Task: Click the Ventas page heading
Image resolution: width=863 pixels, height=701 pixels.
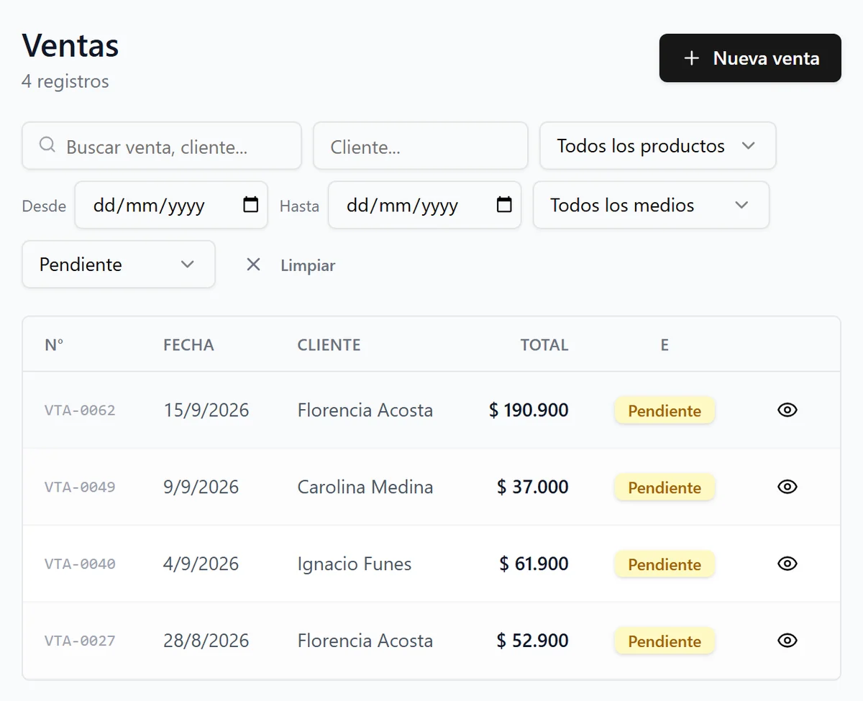Action: (70, 45)
